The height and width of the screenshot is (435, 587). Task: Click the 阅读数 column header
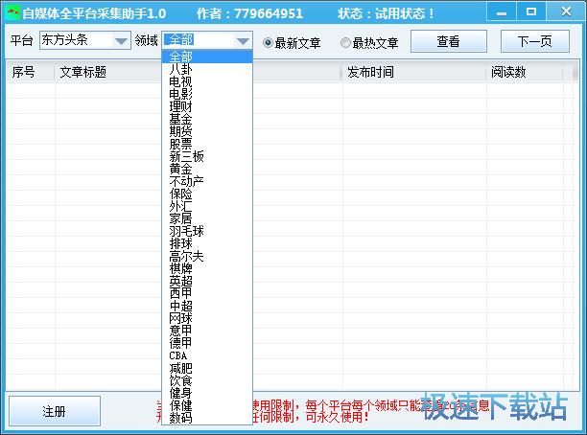click(x=525, y=72)
